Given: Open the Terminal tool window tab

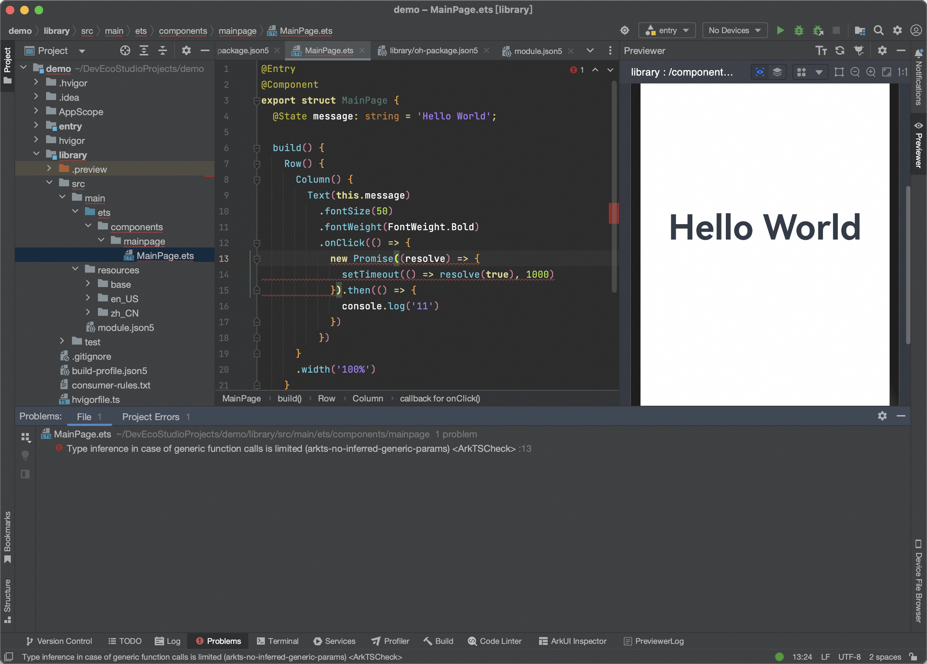Looking at the screenshot, I should [277, 641].
